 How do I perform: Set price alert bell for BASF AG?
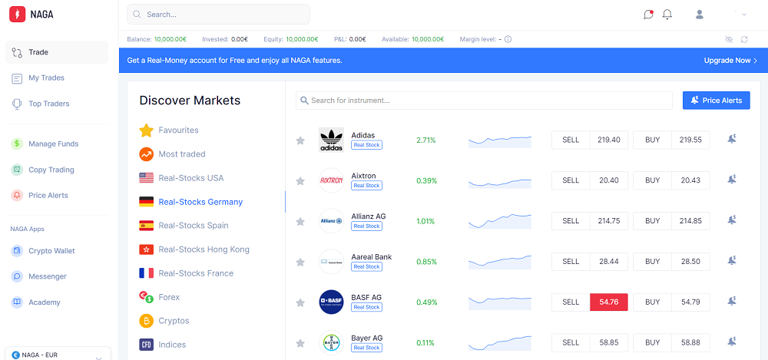point(732,301)
